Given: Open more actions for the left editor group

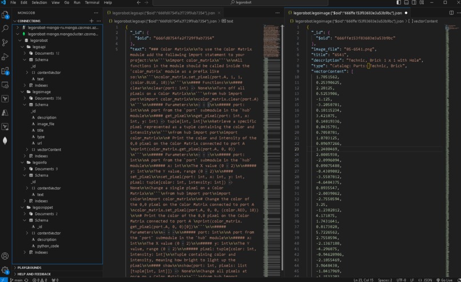Looking at the screenshot, I should click(277, 13).
